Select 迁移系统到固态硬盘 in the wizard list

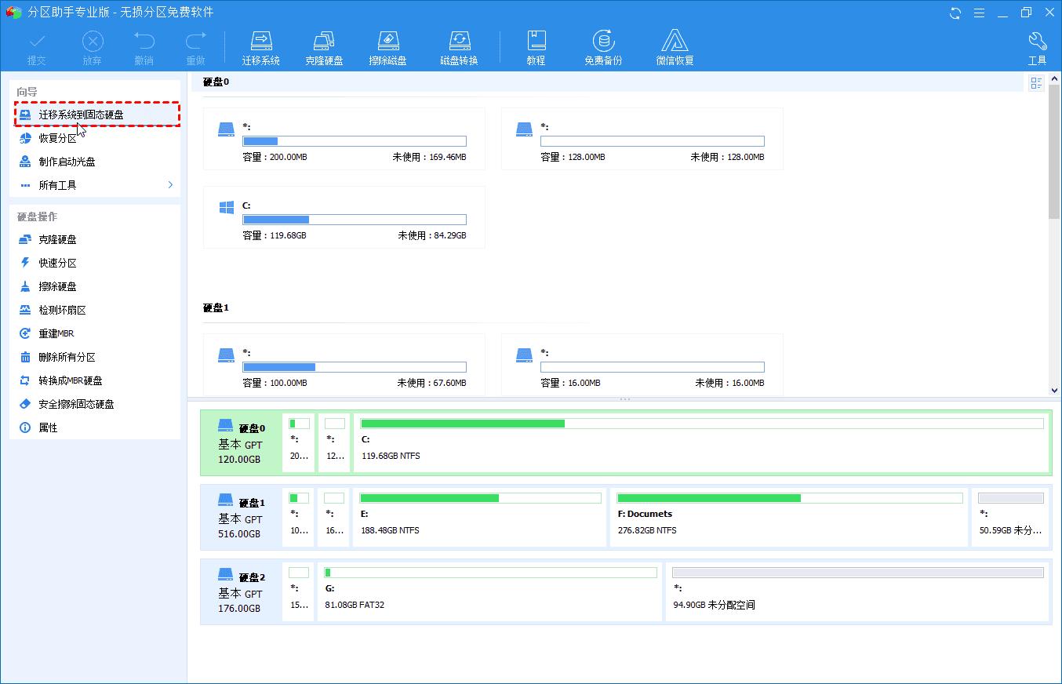[x=81, y=115]
